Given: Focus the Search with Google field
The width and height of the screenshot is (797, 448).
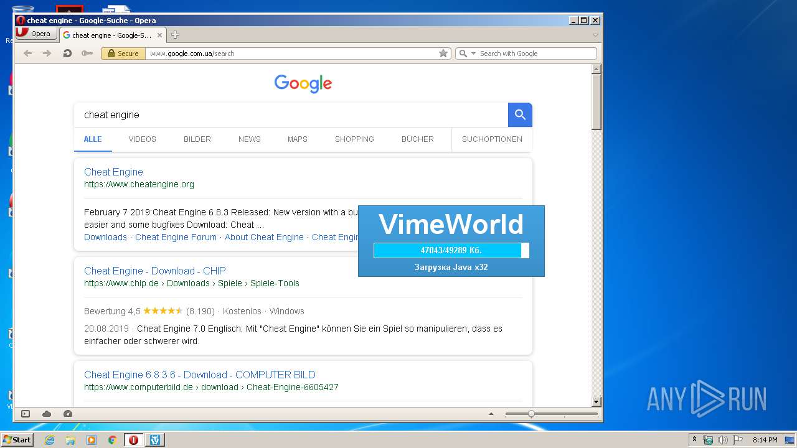Looking at the screenshot, I should pos(537,54).
